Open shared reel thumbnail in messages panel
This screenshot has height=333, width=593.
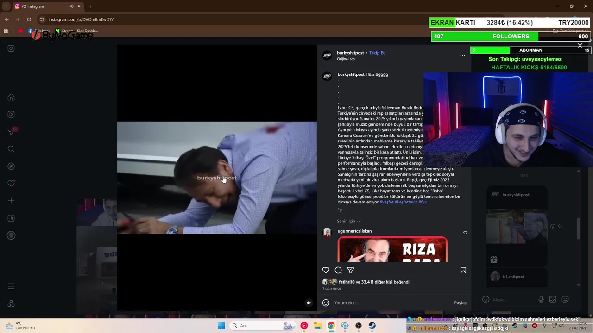517,226
